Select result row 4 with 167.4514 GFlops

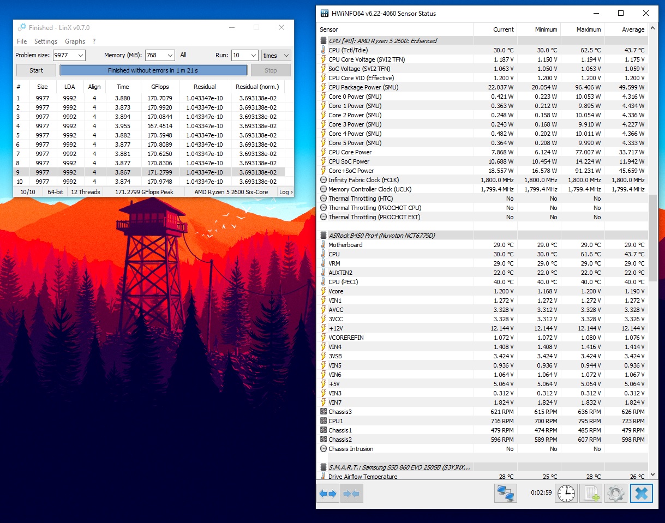(149, 126)
